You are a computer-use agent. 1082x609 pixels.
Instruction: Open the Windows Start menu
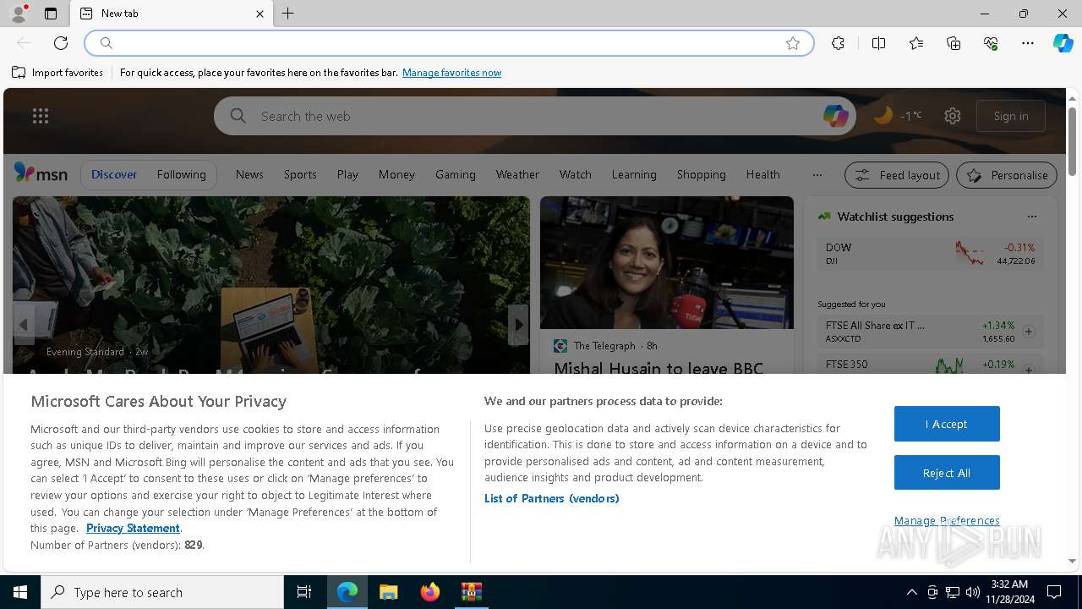coord(20,592)
